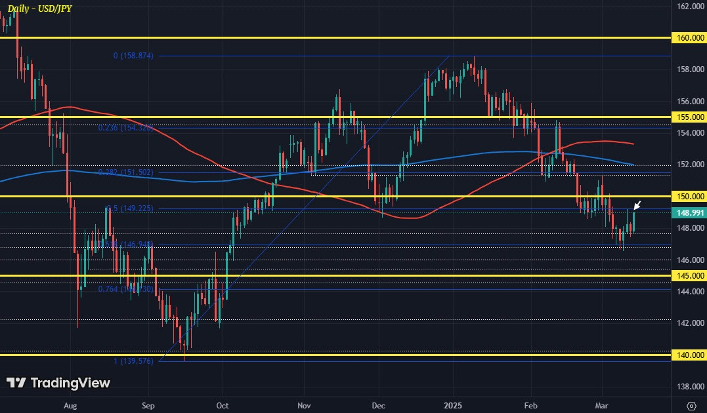707x413 pixels.
Task: Click the 'Oct' time axis label
Action: [x=223, y=406]
